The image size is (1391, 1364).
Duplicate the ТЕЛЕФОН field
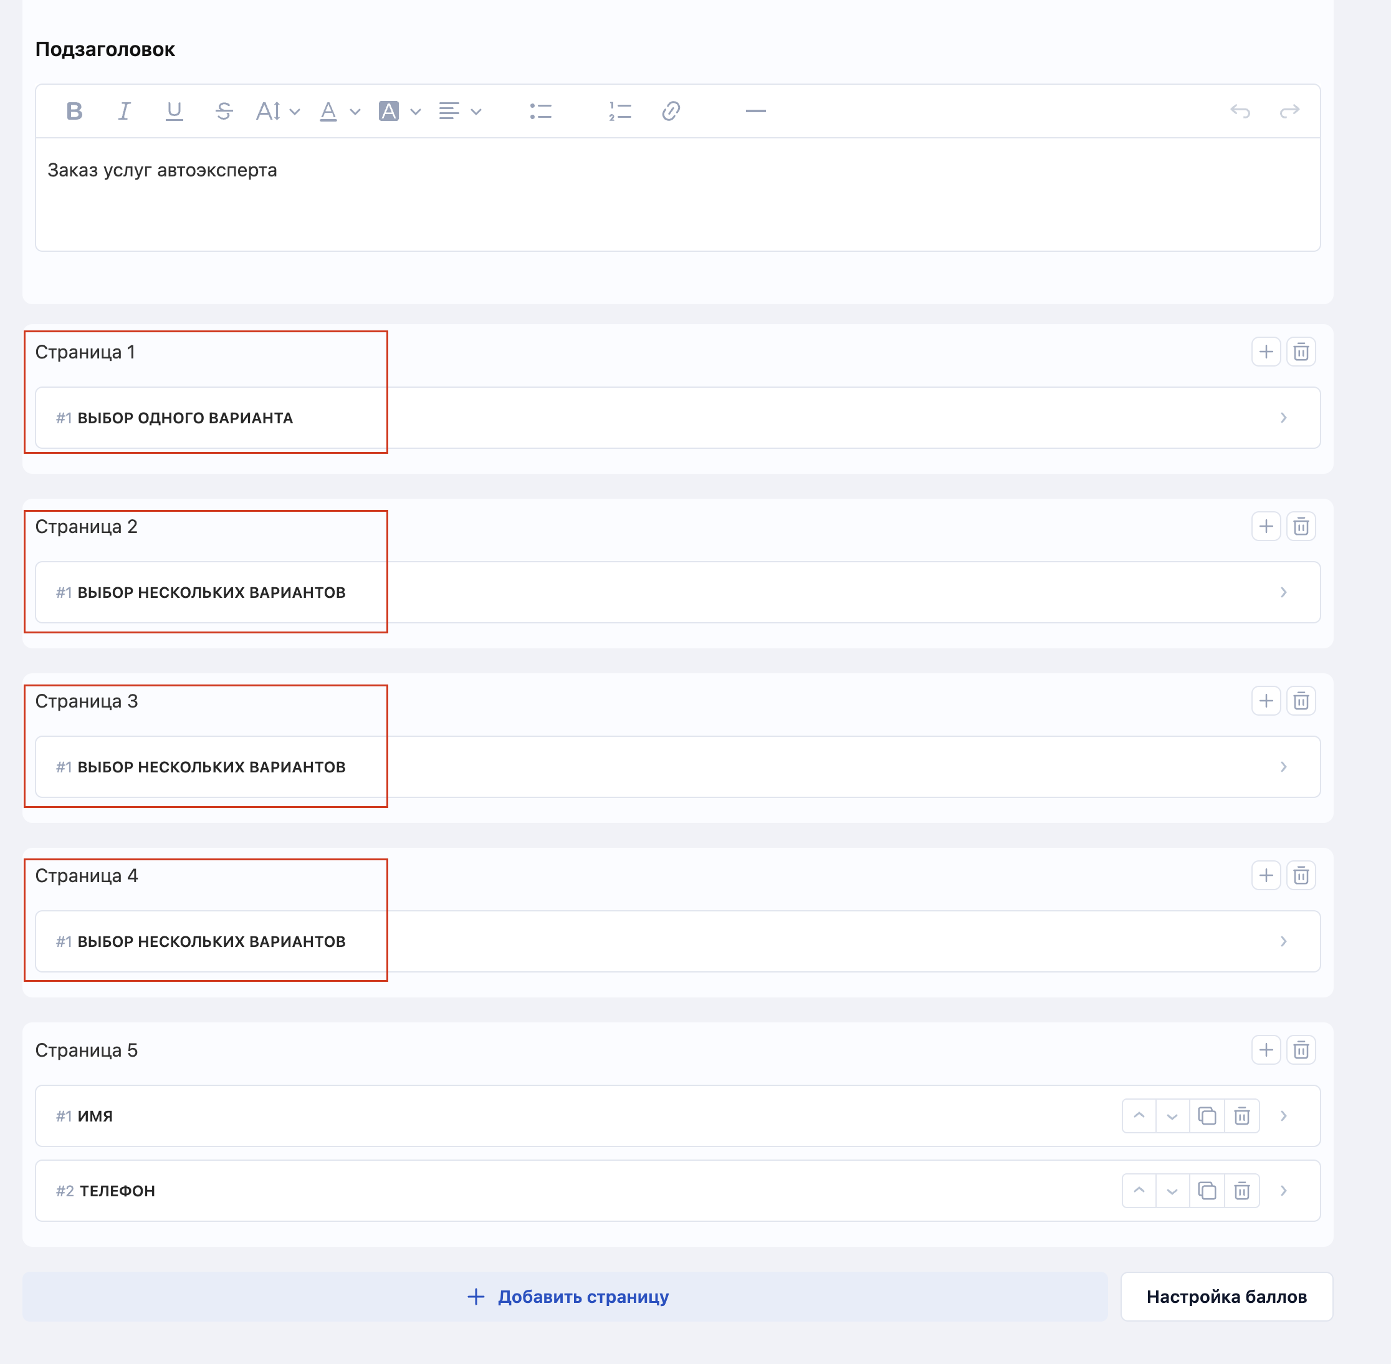(1207, 1191)
